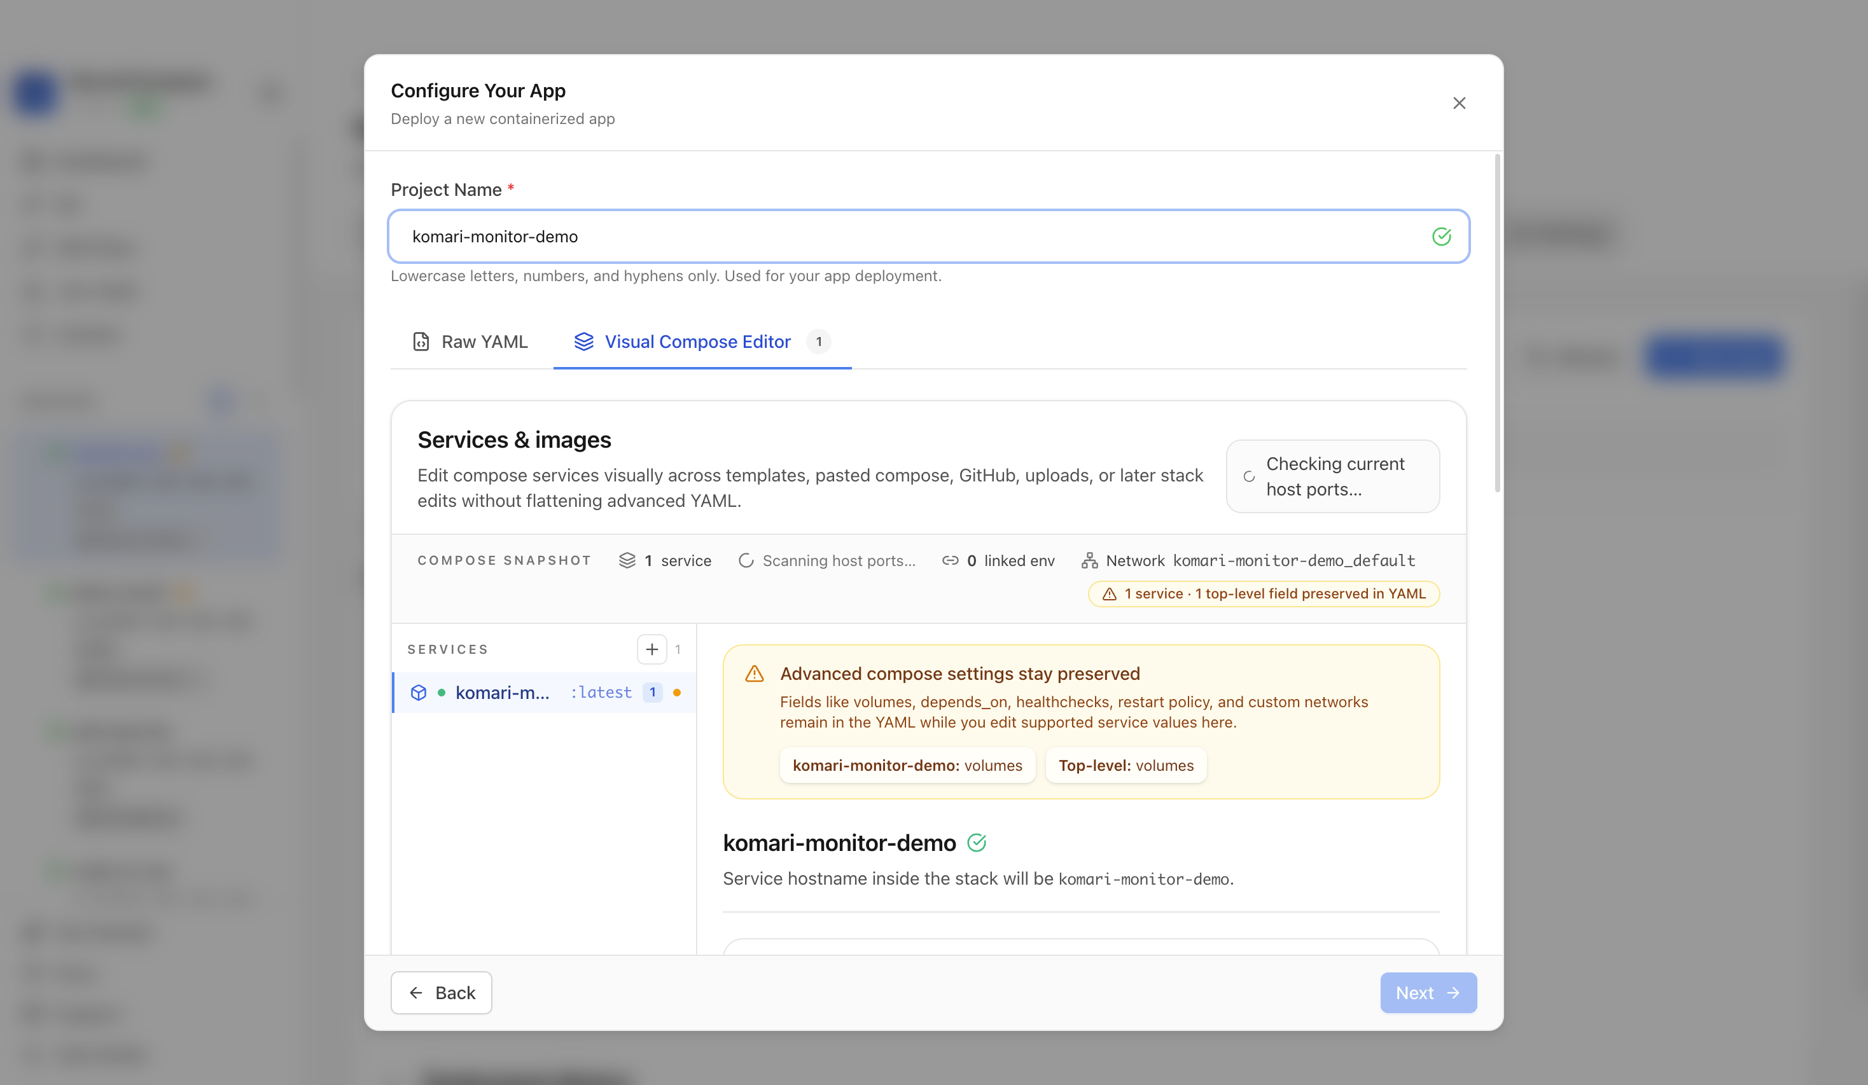Click Advanced compose settings stay preserved title
The image size is (1868, 1085).
[x=960, y=674]
